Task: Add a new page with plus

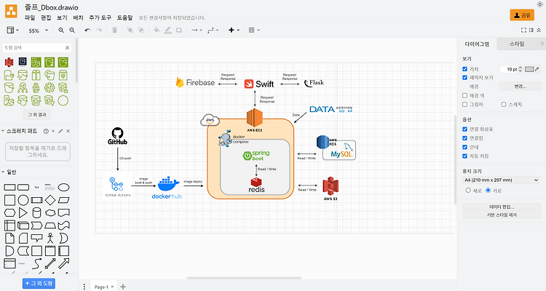Action: (x=123, y=287)
